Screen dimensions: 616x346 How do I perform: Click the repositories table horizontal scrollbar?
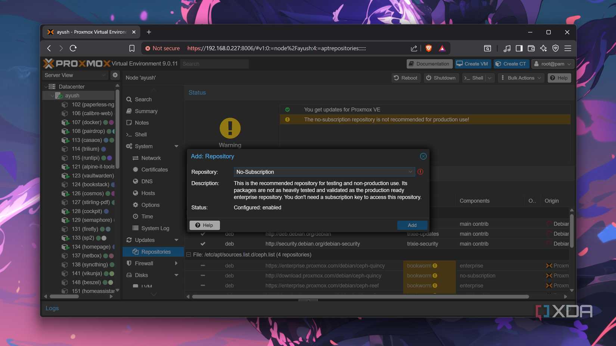click(x=360, y=297)
